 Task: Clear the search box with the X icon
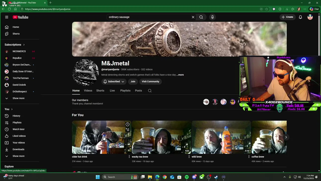point(193,17)
